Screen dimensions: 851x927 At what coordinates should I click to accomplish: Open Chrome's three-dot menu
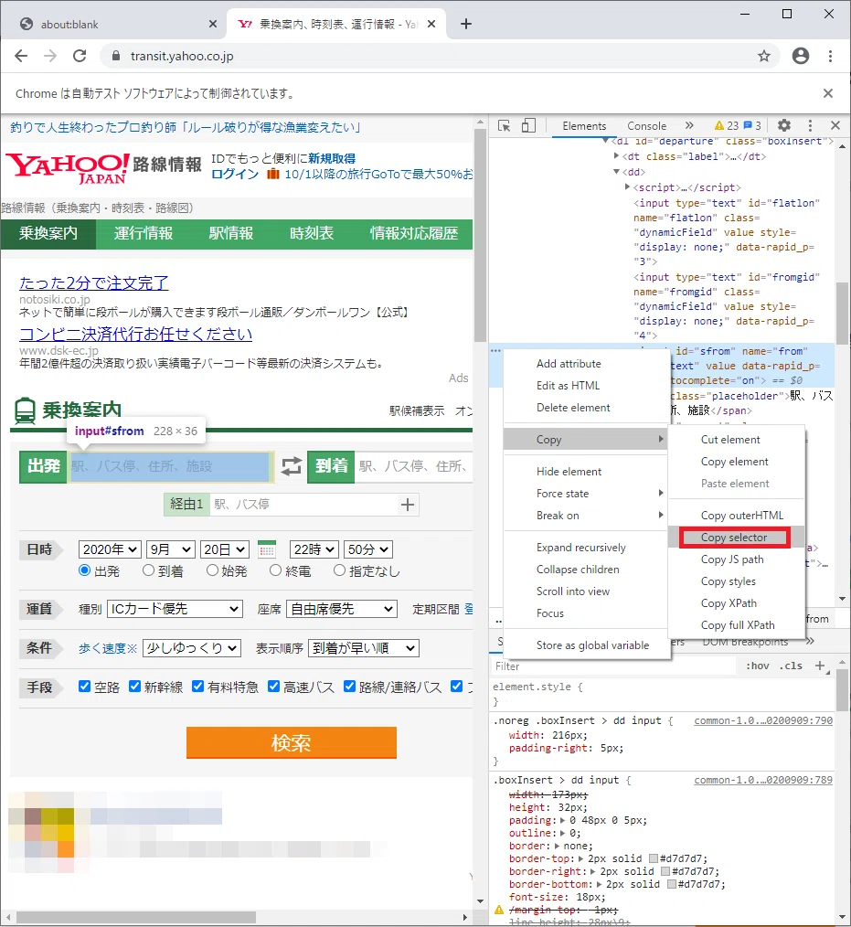click(830, 56)
